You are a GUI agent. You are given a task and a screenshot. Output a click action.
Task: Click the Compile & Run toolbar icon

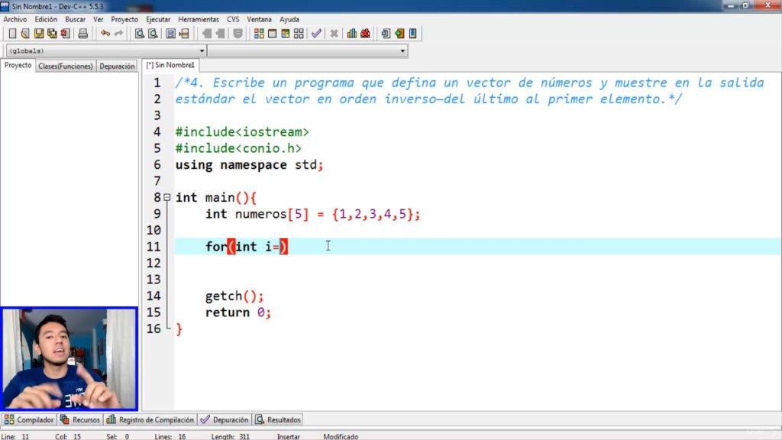pos(286,34)
